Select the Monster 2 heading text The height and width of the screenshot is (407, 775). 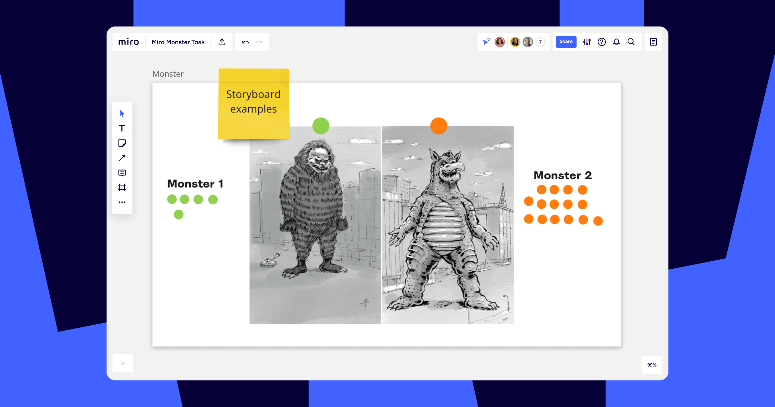click(x=563, y=175)
